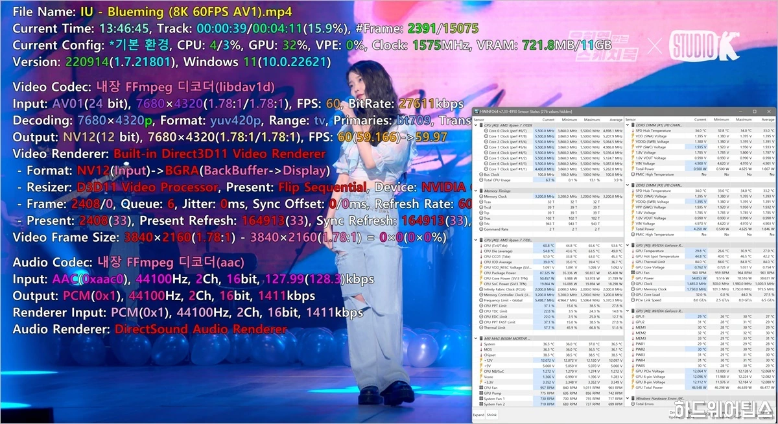778x424 pixels.
Task: Click the GPU 8-pin Voltage icon
Action: 631,383
